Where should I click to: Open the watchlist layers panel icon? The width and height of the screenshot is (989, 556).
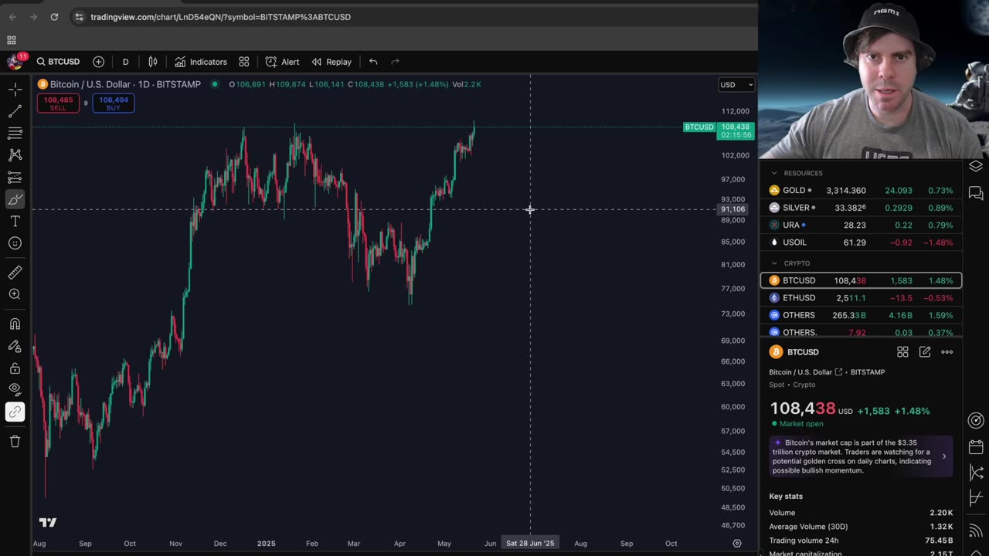click(x=976, y=167)
